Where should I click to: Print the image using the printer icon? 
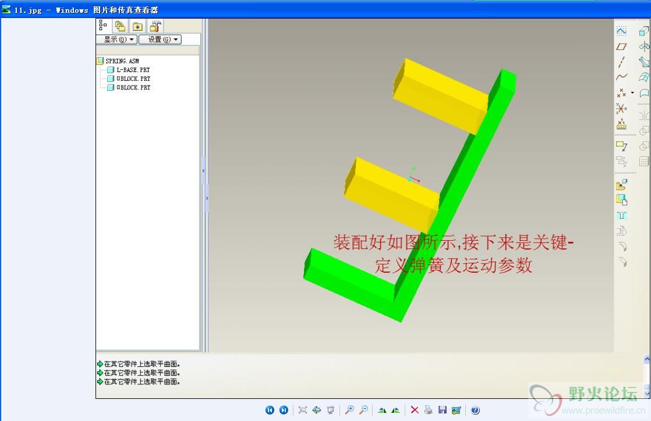point(429,410)
